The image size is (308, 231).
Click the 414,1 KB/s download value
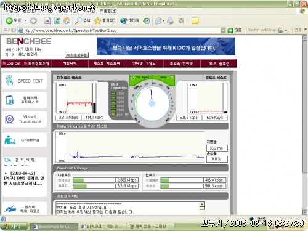click(x=94, y=118)
